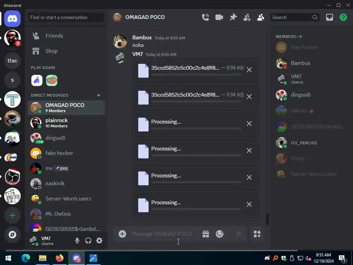Open Explore Discoverable Servers compass
This screenshot has width=353, height=265.
[12, 235]
